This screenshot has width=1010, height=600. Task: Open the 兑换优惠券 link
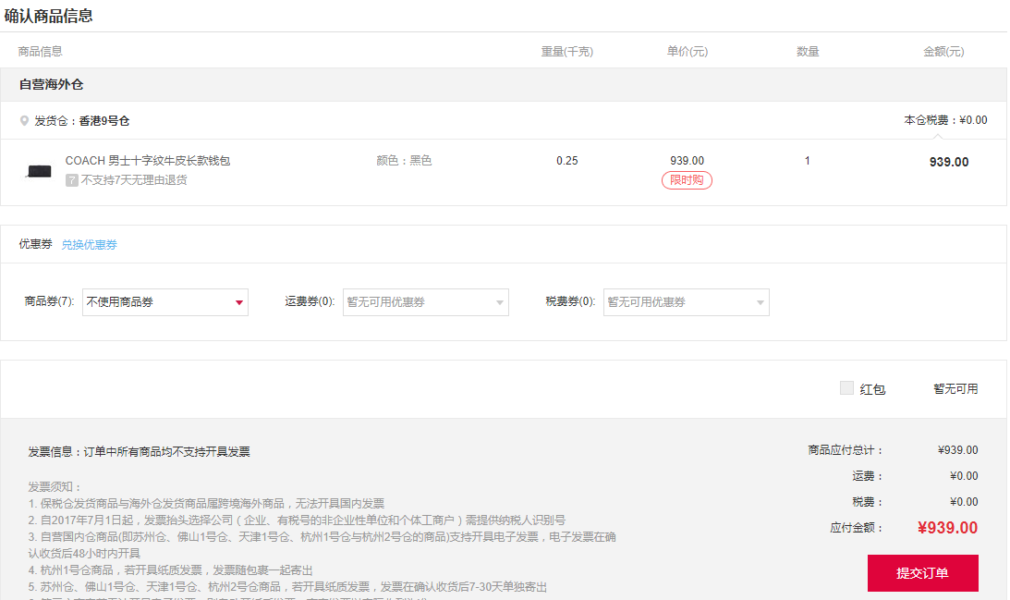tap(88, 244)
